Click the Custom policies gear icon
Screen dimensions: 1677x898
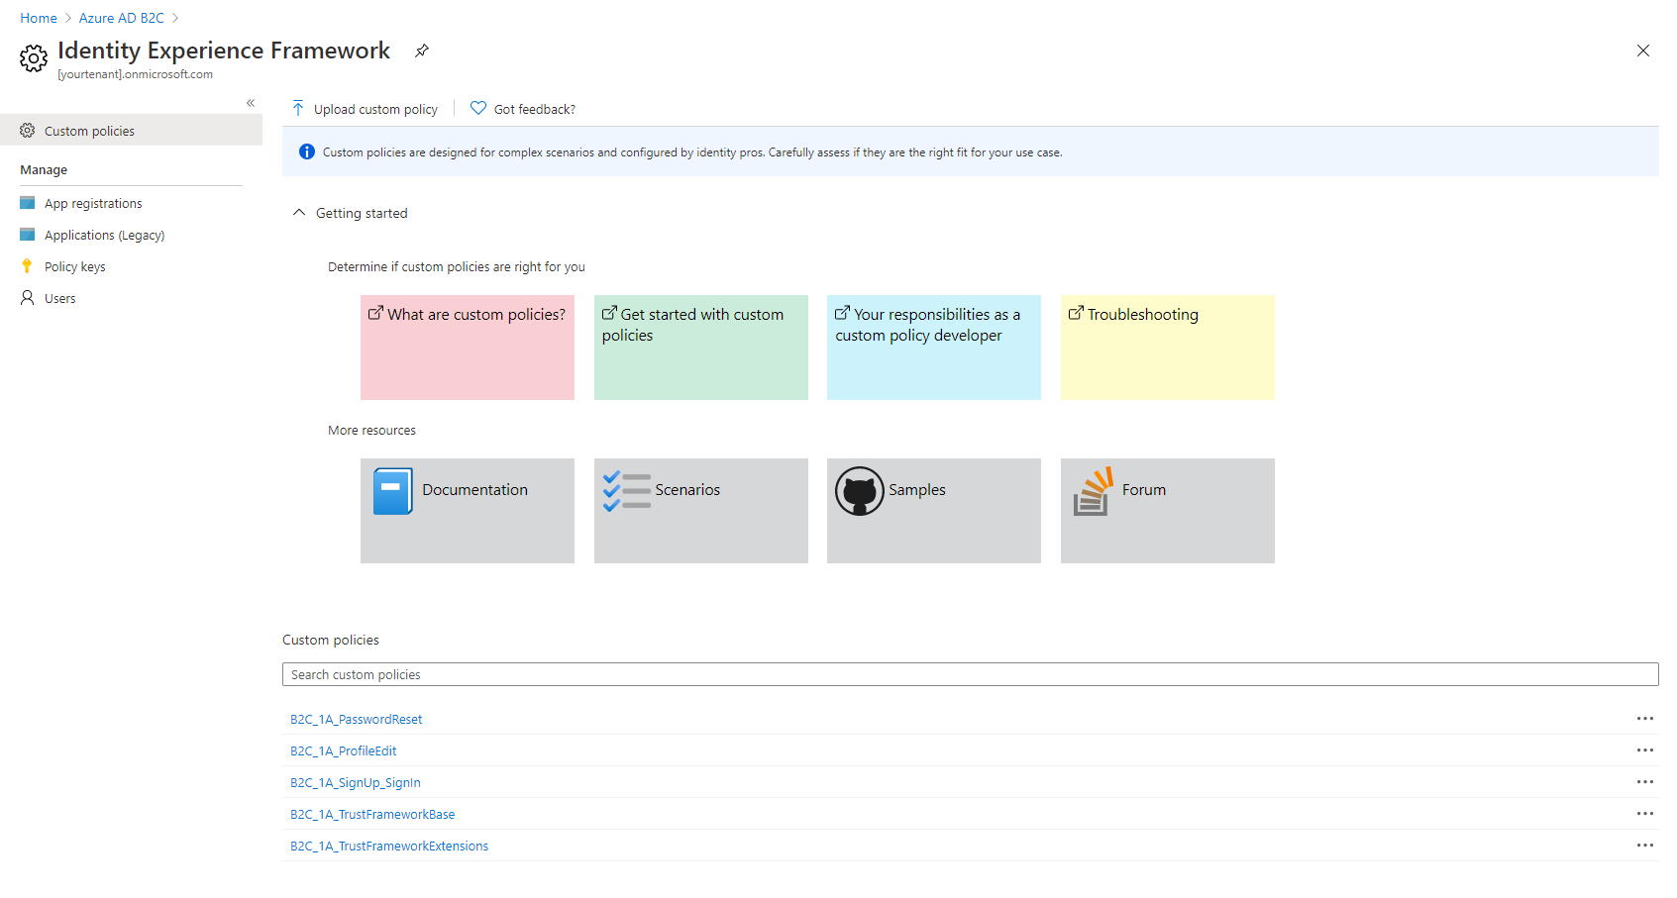point(28,130)
